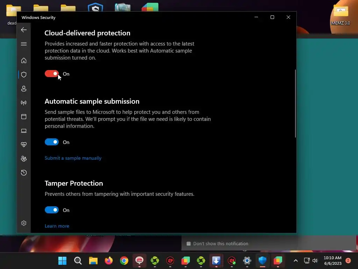358x269 pixels.
Task: Click Windows Security shield in taskbar
Action: point(263,261)
